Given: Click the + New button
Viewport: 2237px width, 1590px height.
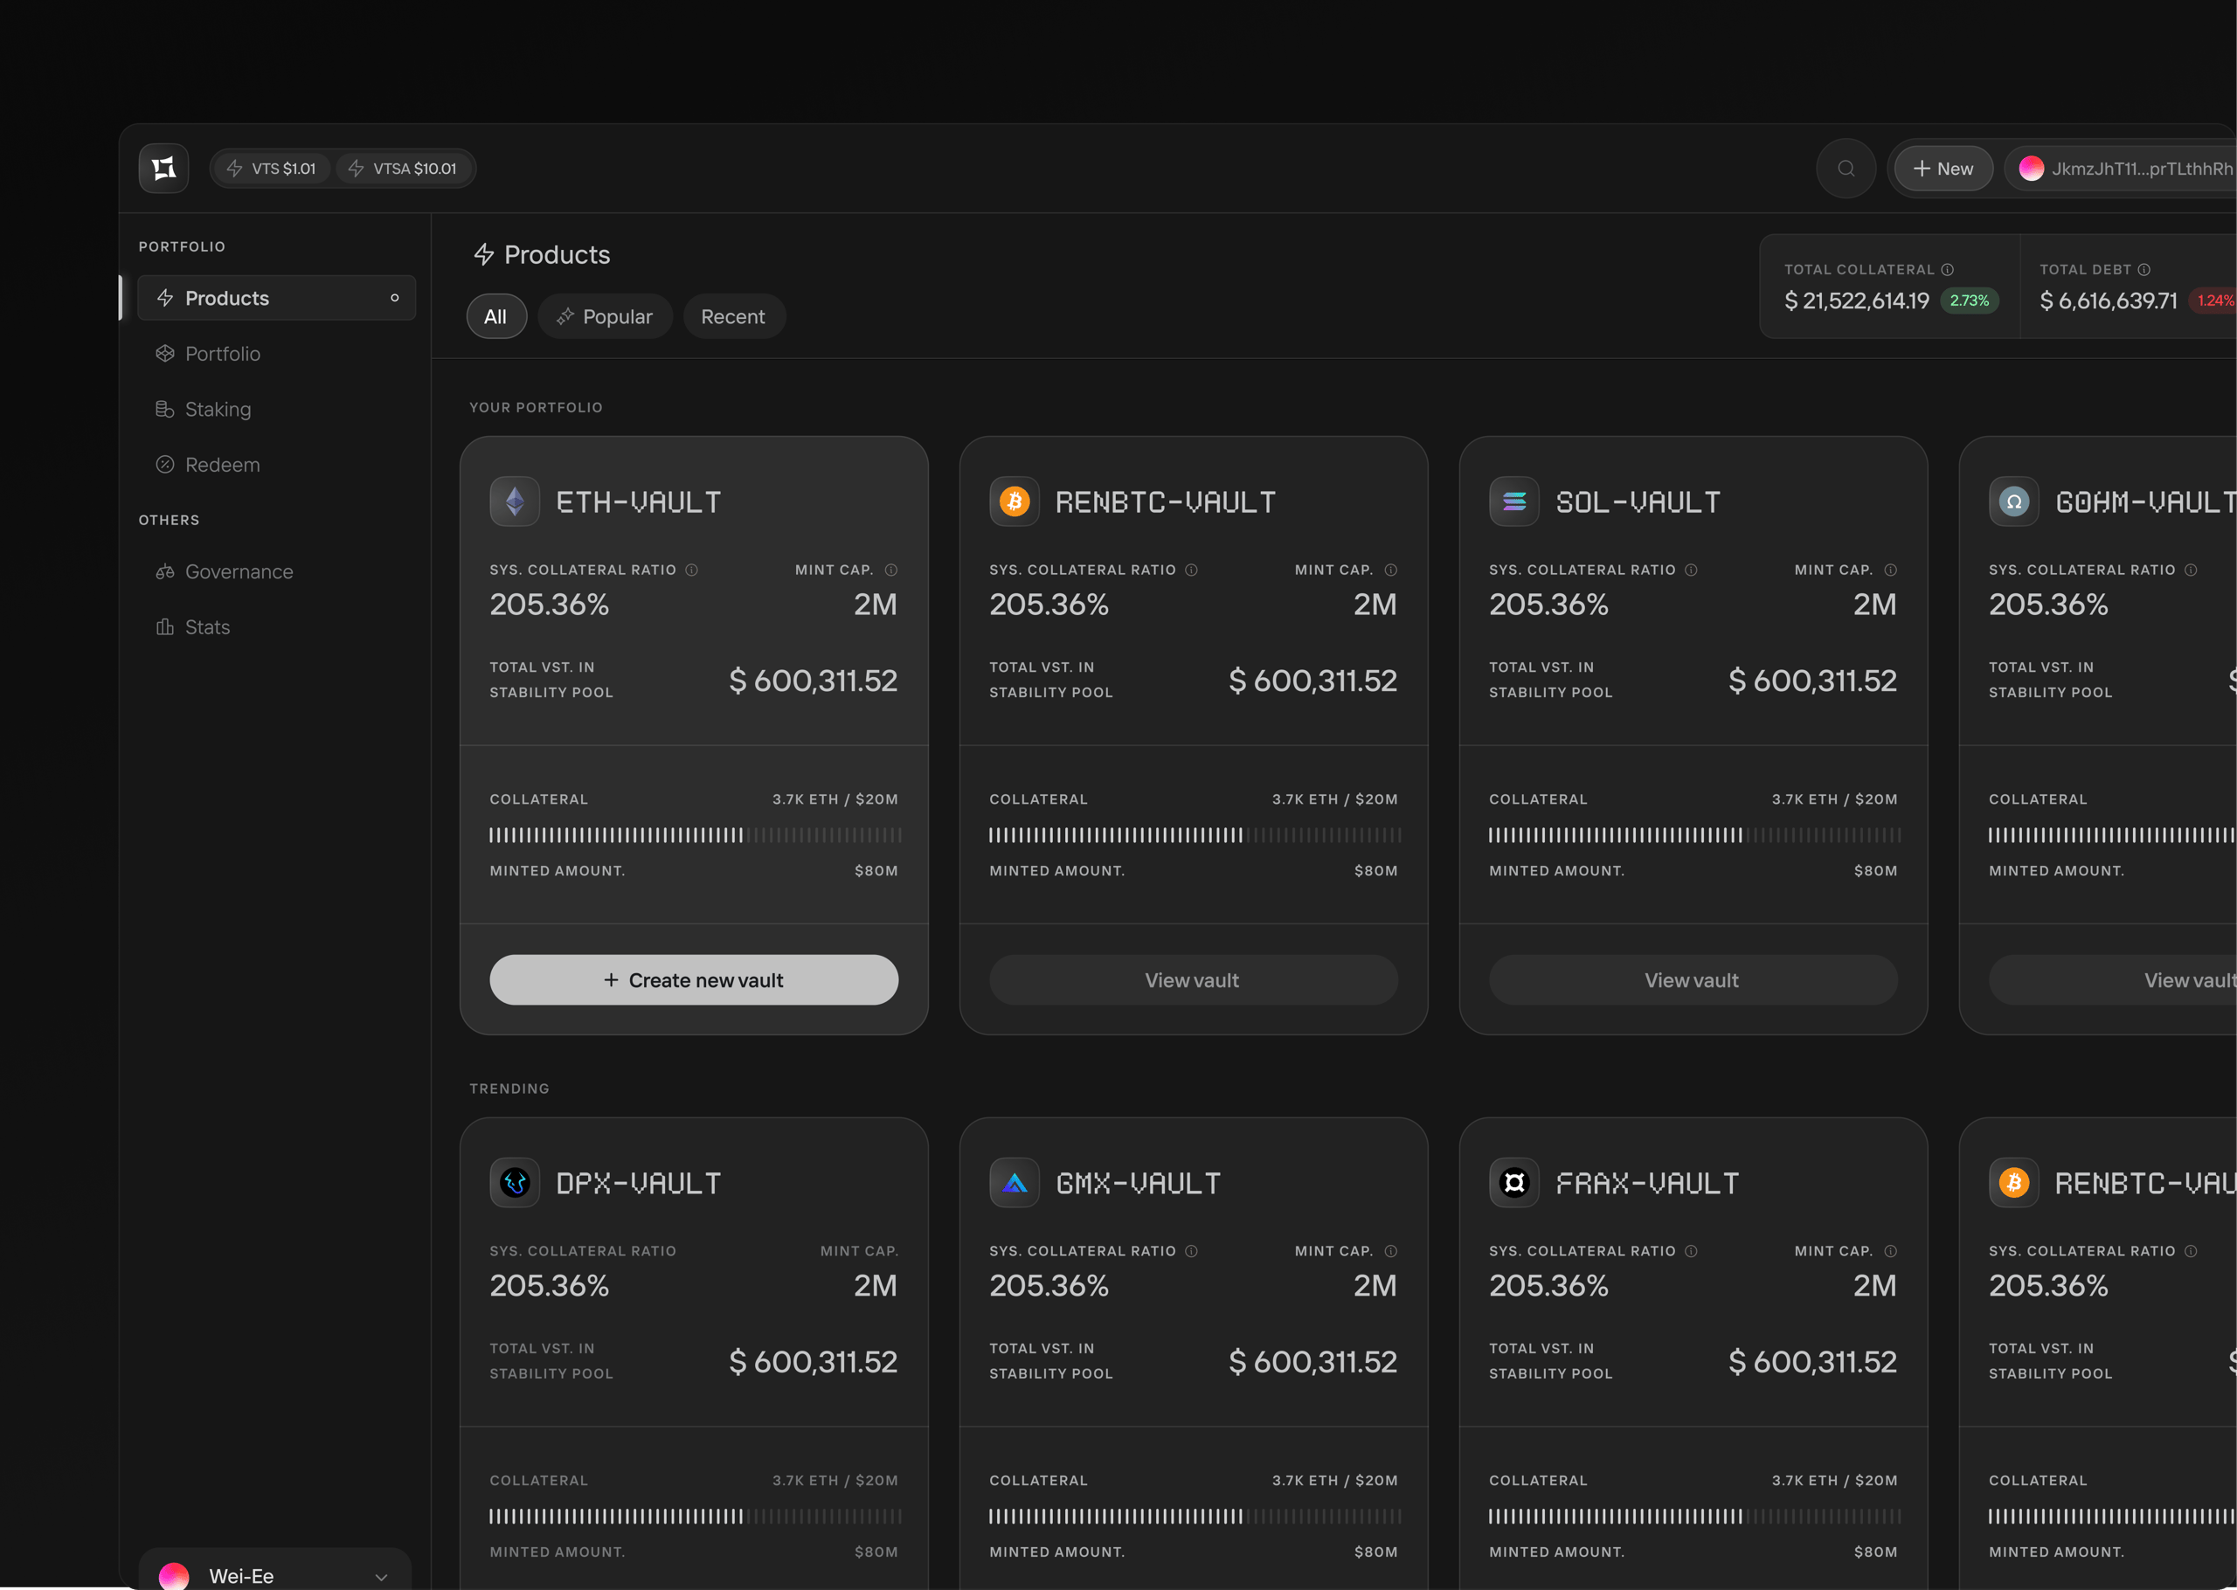Looking at the screenshot, I should click(x=1943, y=169).
